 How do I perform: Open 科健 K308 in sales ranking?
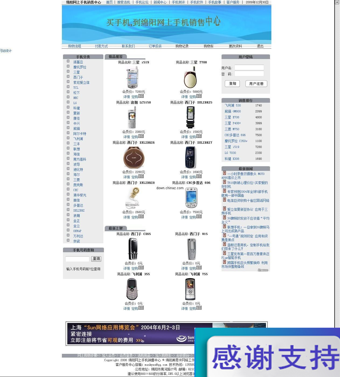pos(232,159)
